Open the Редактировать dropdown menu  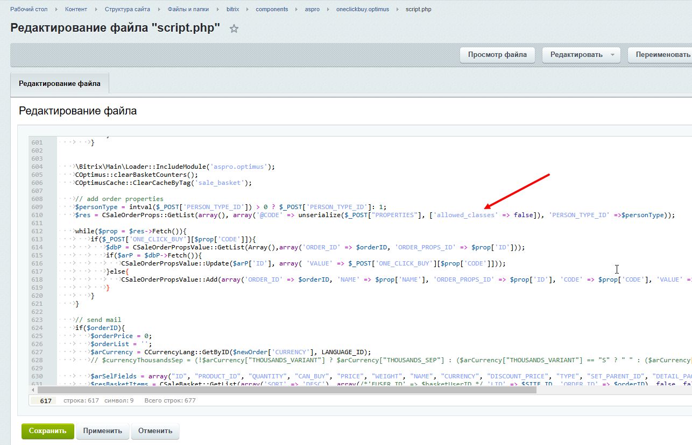[582, 55]
